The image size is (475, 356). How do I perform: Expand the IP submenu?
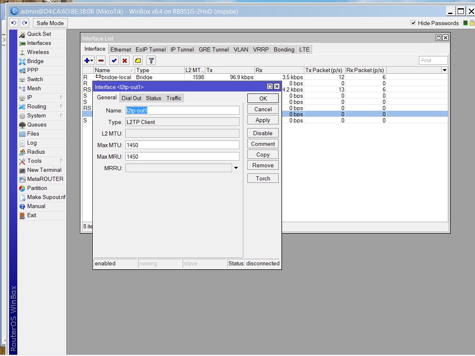[61, 98]
